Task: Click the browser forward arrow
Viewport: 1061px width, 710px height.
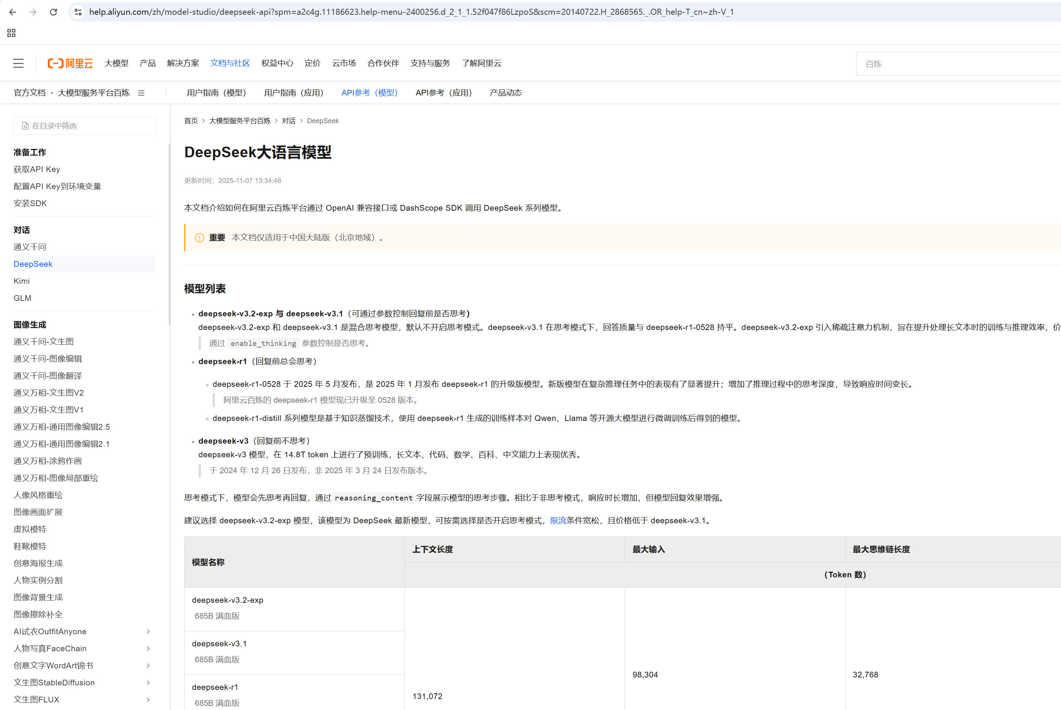Action: pyautogui.click(x=33, y=12)
